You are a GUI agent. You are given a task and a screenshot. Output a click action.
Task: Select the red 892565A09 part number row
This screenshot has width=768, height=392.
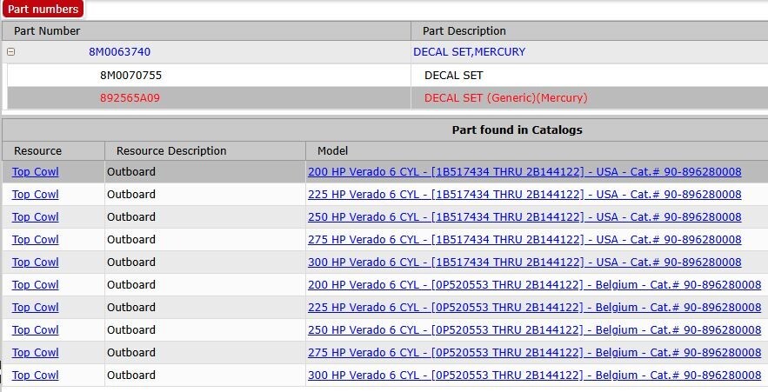[387, 98]
